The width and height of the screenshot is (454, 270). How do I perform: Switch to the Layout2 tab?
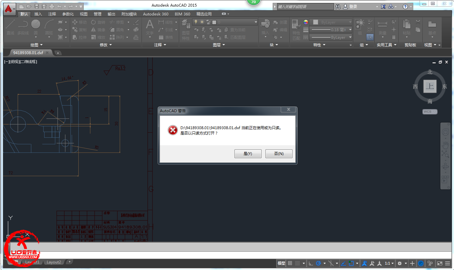54,262
